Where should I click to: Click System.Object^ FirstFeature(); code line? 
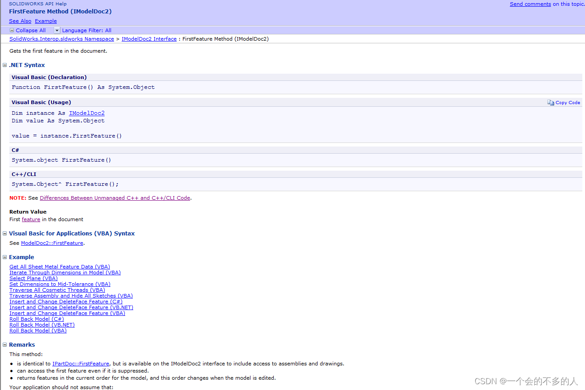point(65,184)
